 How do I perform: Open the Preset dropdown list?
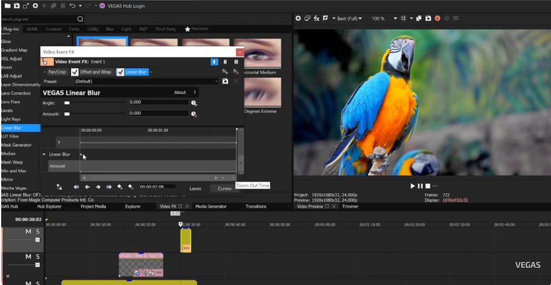click(216, 81)
